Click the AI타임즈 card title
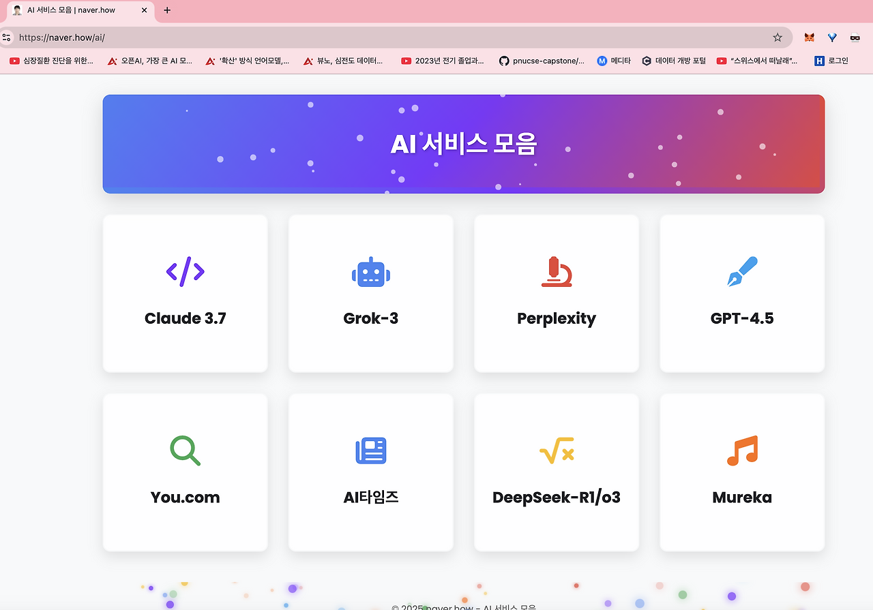This screenshot has width=873, height=610. coord(371,497)
